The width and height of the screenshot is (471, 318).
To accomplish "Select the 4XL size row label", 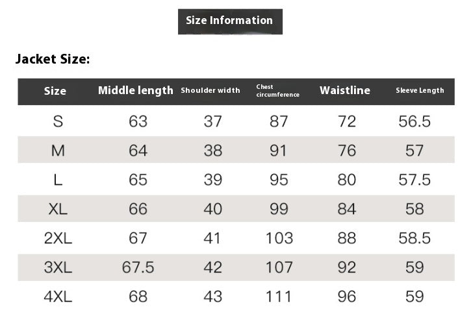I will coord(58,297).
